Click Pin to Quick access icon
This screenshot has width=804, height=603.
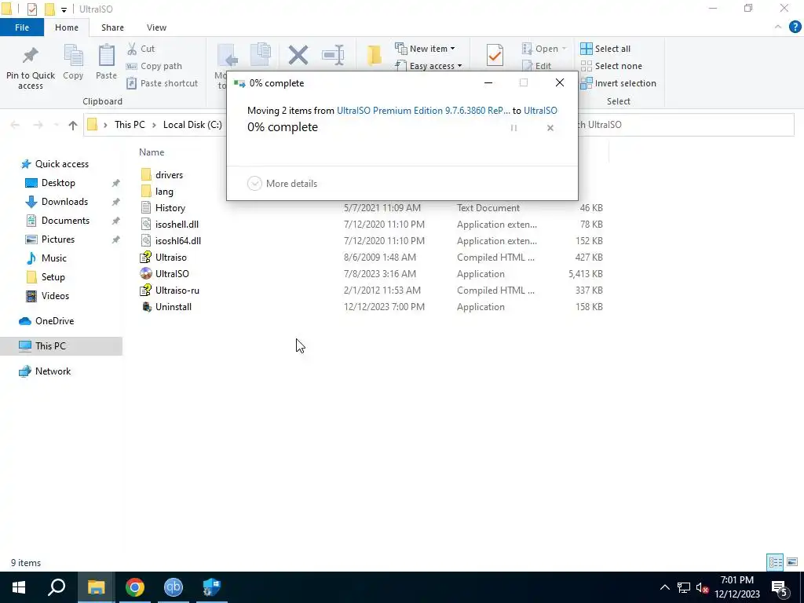(31, 56)
